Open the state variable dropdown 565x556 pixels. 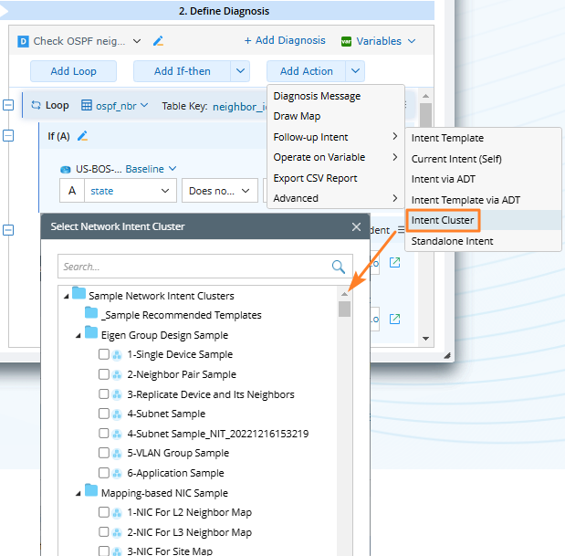(165, 191)
